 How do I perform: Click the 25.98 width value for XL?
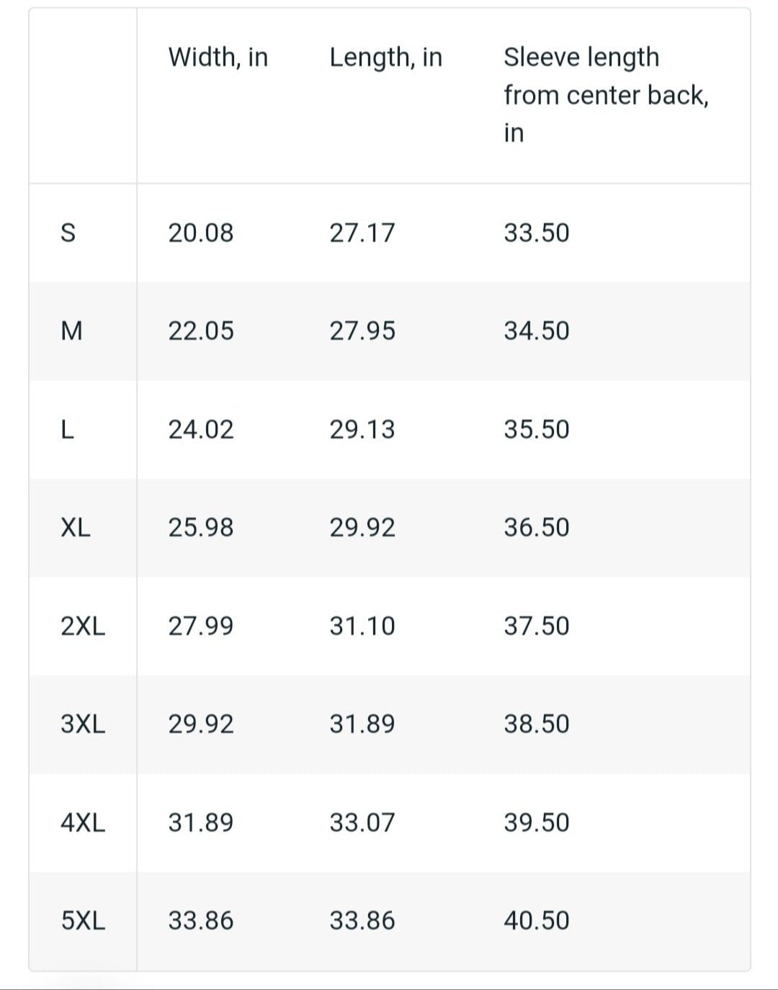pos(201,528)
